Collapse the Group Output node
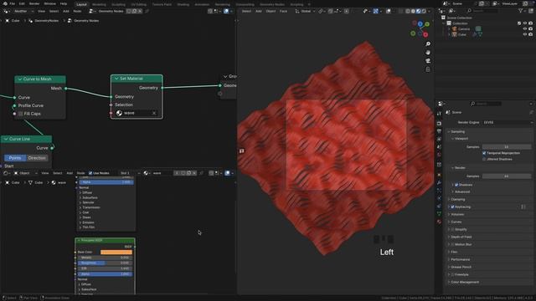 tap(225, 76)
